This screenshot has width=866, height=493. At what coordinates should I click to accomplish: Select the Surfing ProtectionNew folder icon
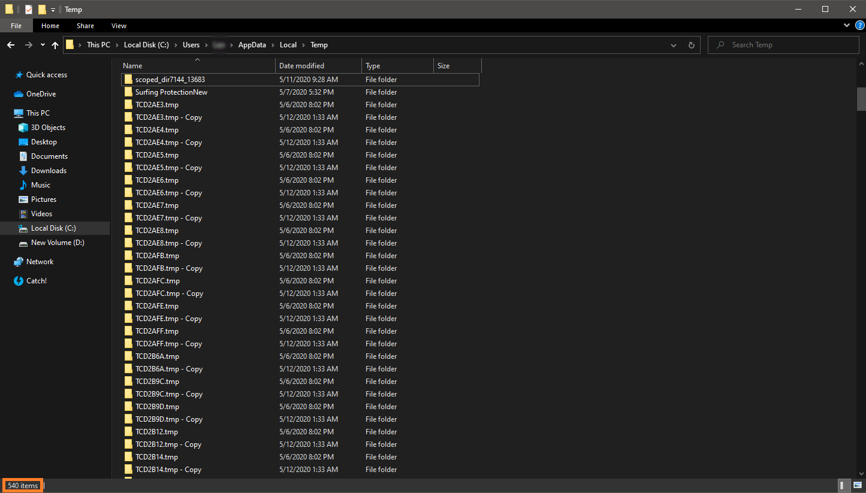pos(128,92)
